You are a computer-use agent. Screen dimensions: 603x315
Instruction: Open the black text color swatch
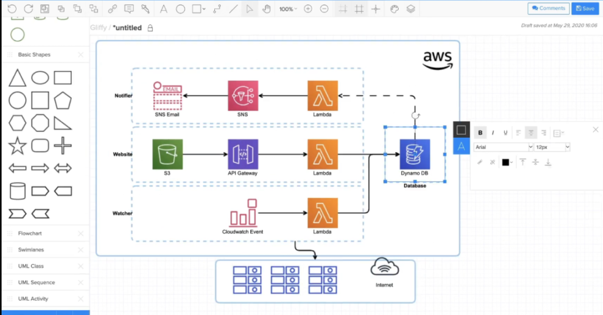pyautogui.click(x=505, y=162)
